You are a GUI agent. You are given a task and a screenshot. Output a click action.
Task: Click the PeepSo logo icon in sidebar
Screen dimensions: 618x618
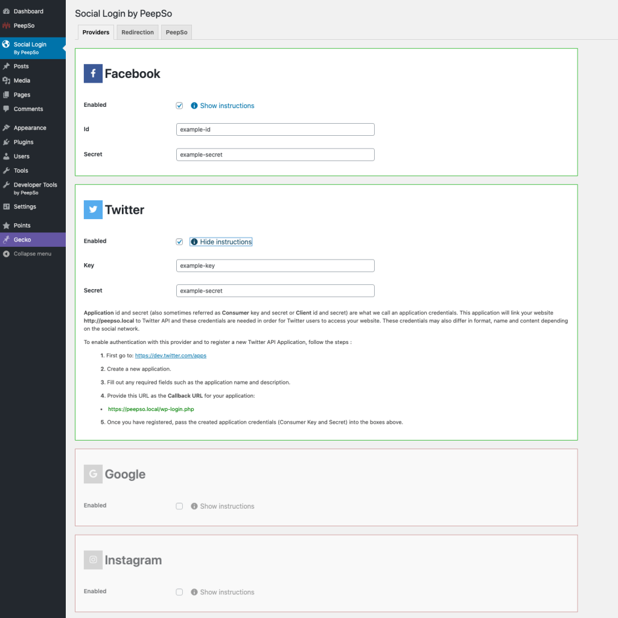(x=6, y=25)
